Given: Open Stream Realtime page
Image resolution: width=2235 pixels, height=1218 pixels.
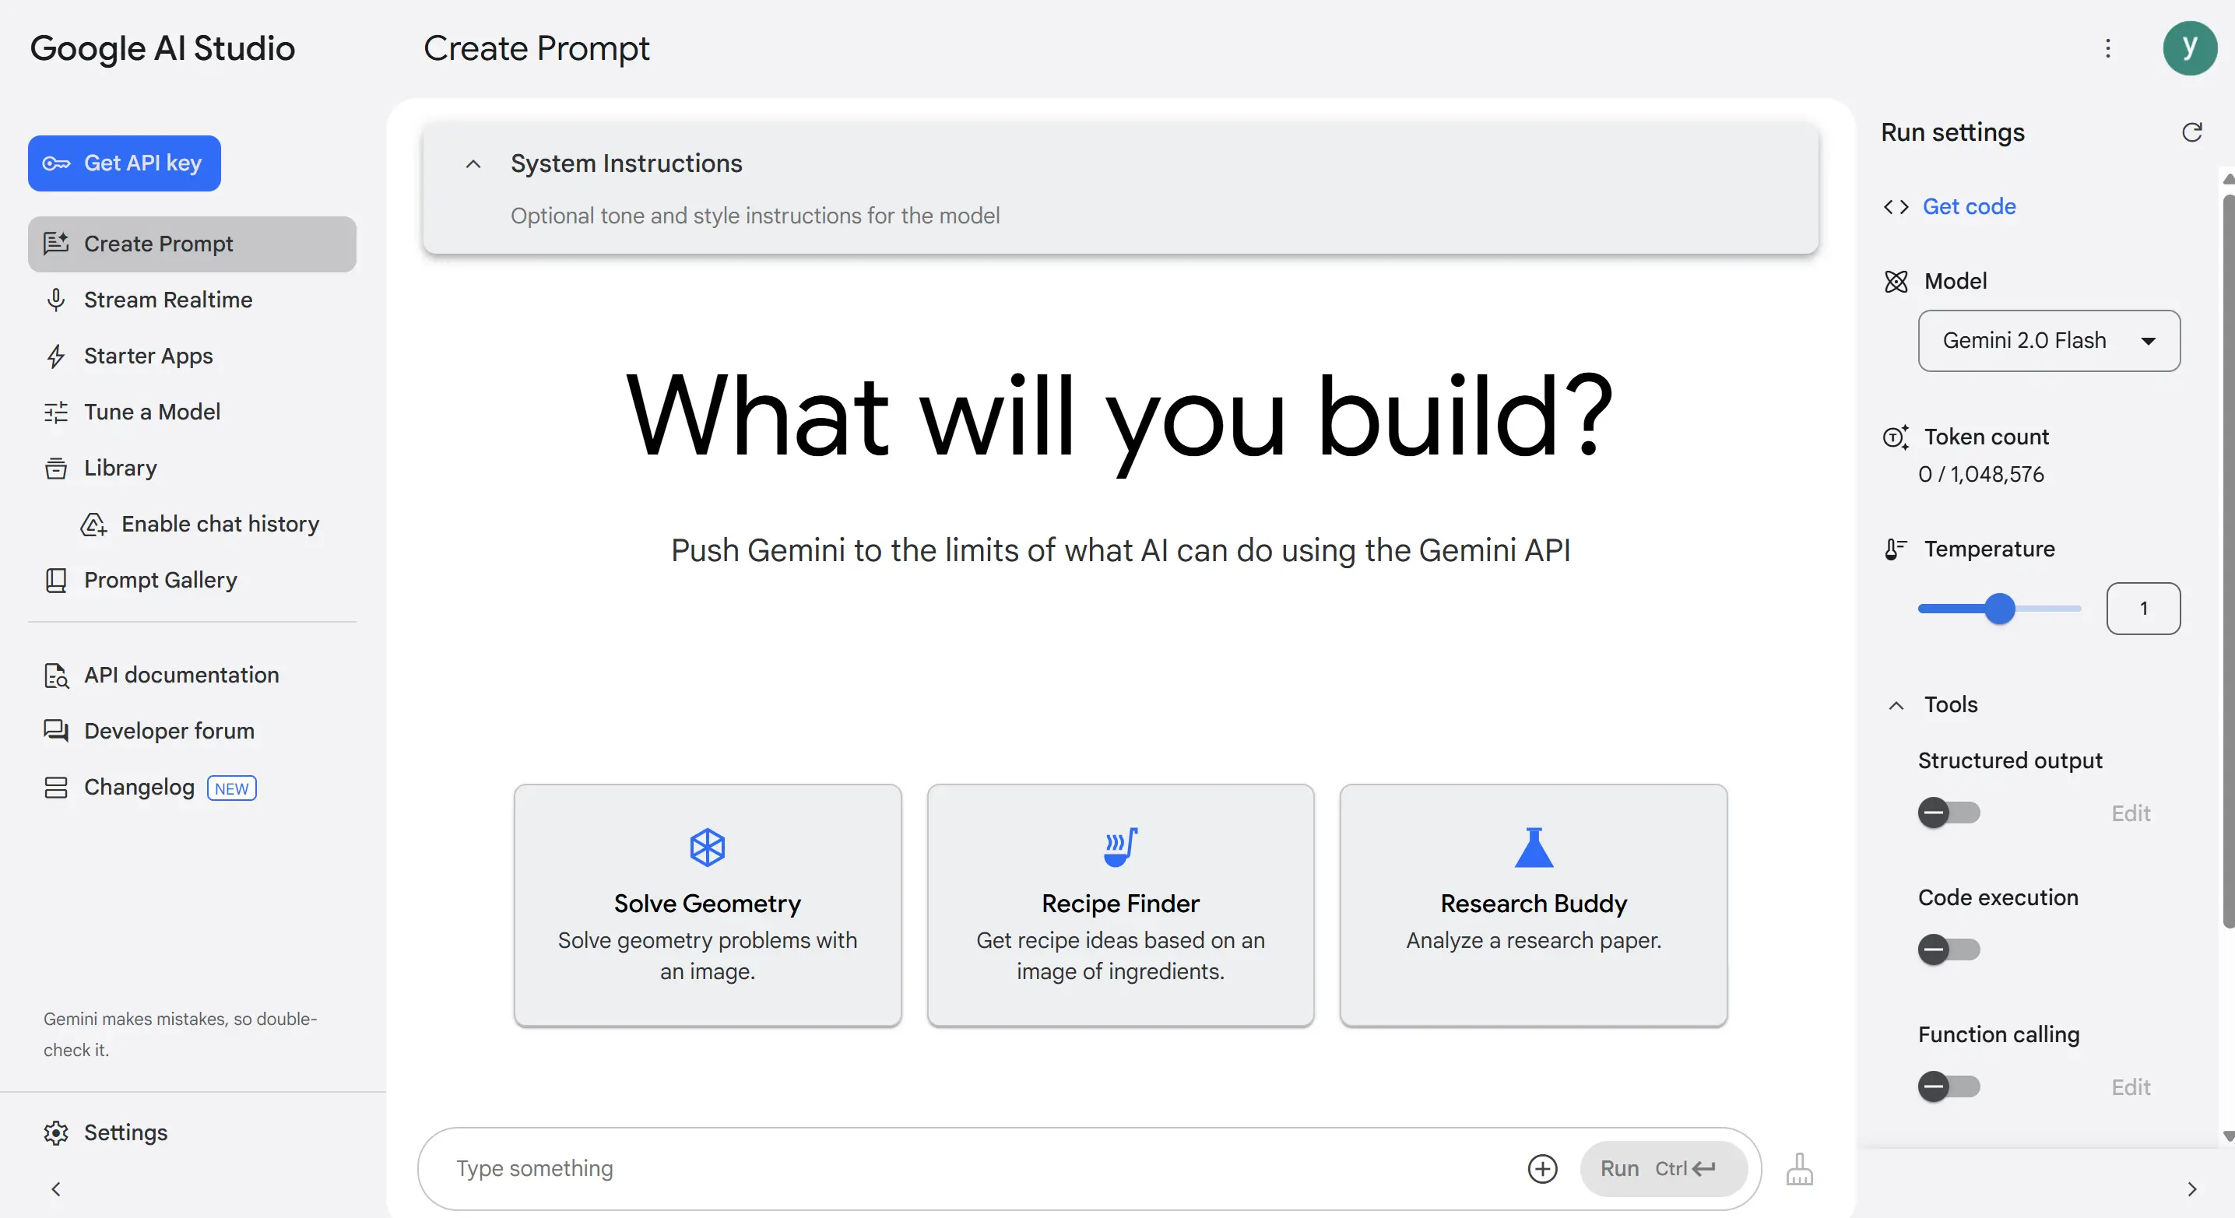Looking at the screenshot, I should pyautogui.click(x=192, y=300).
